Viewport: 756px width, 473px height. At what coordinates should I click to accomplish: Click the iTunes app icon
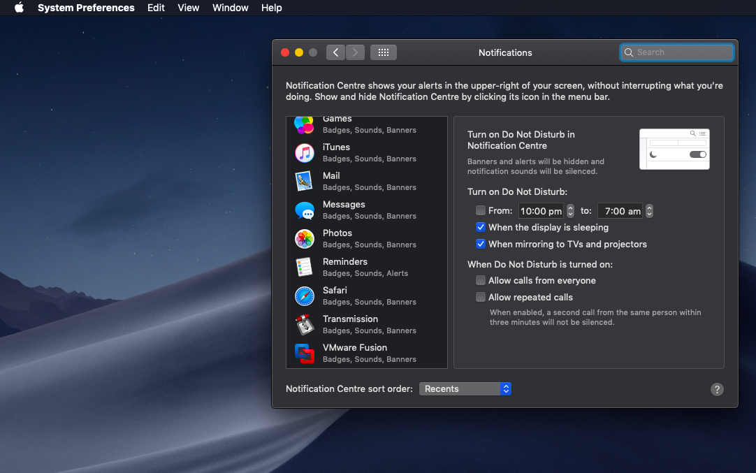click(x=304, y=153)
